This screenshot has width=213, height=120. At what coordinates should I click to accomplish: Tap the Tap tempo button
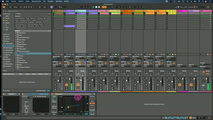click(21, 7)
